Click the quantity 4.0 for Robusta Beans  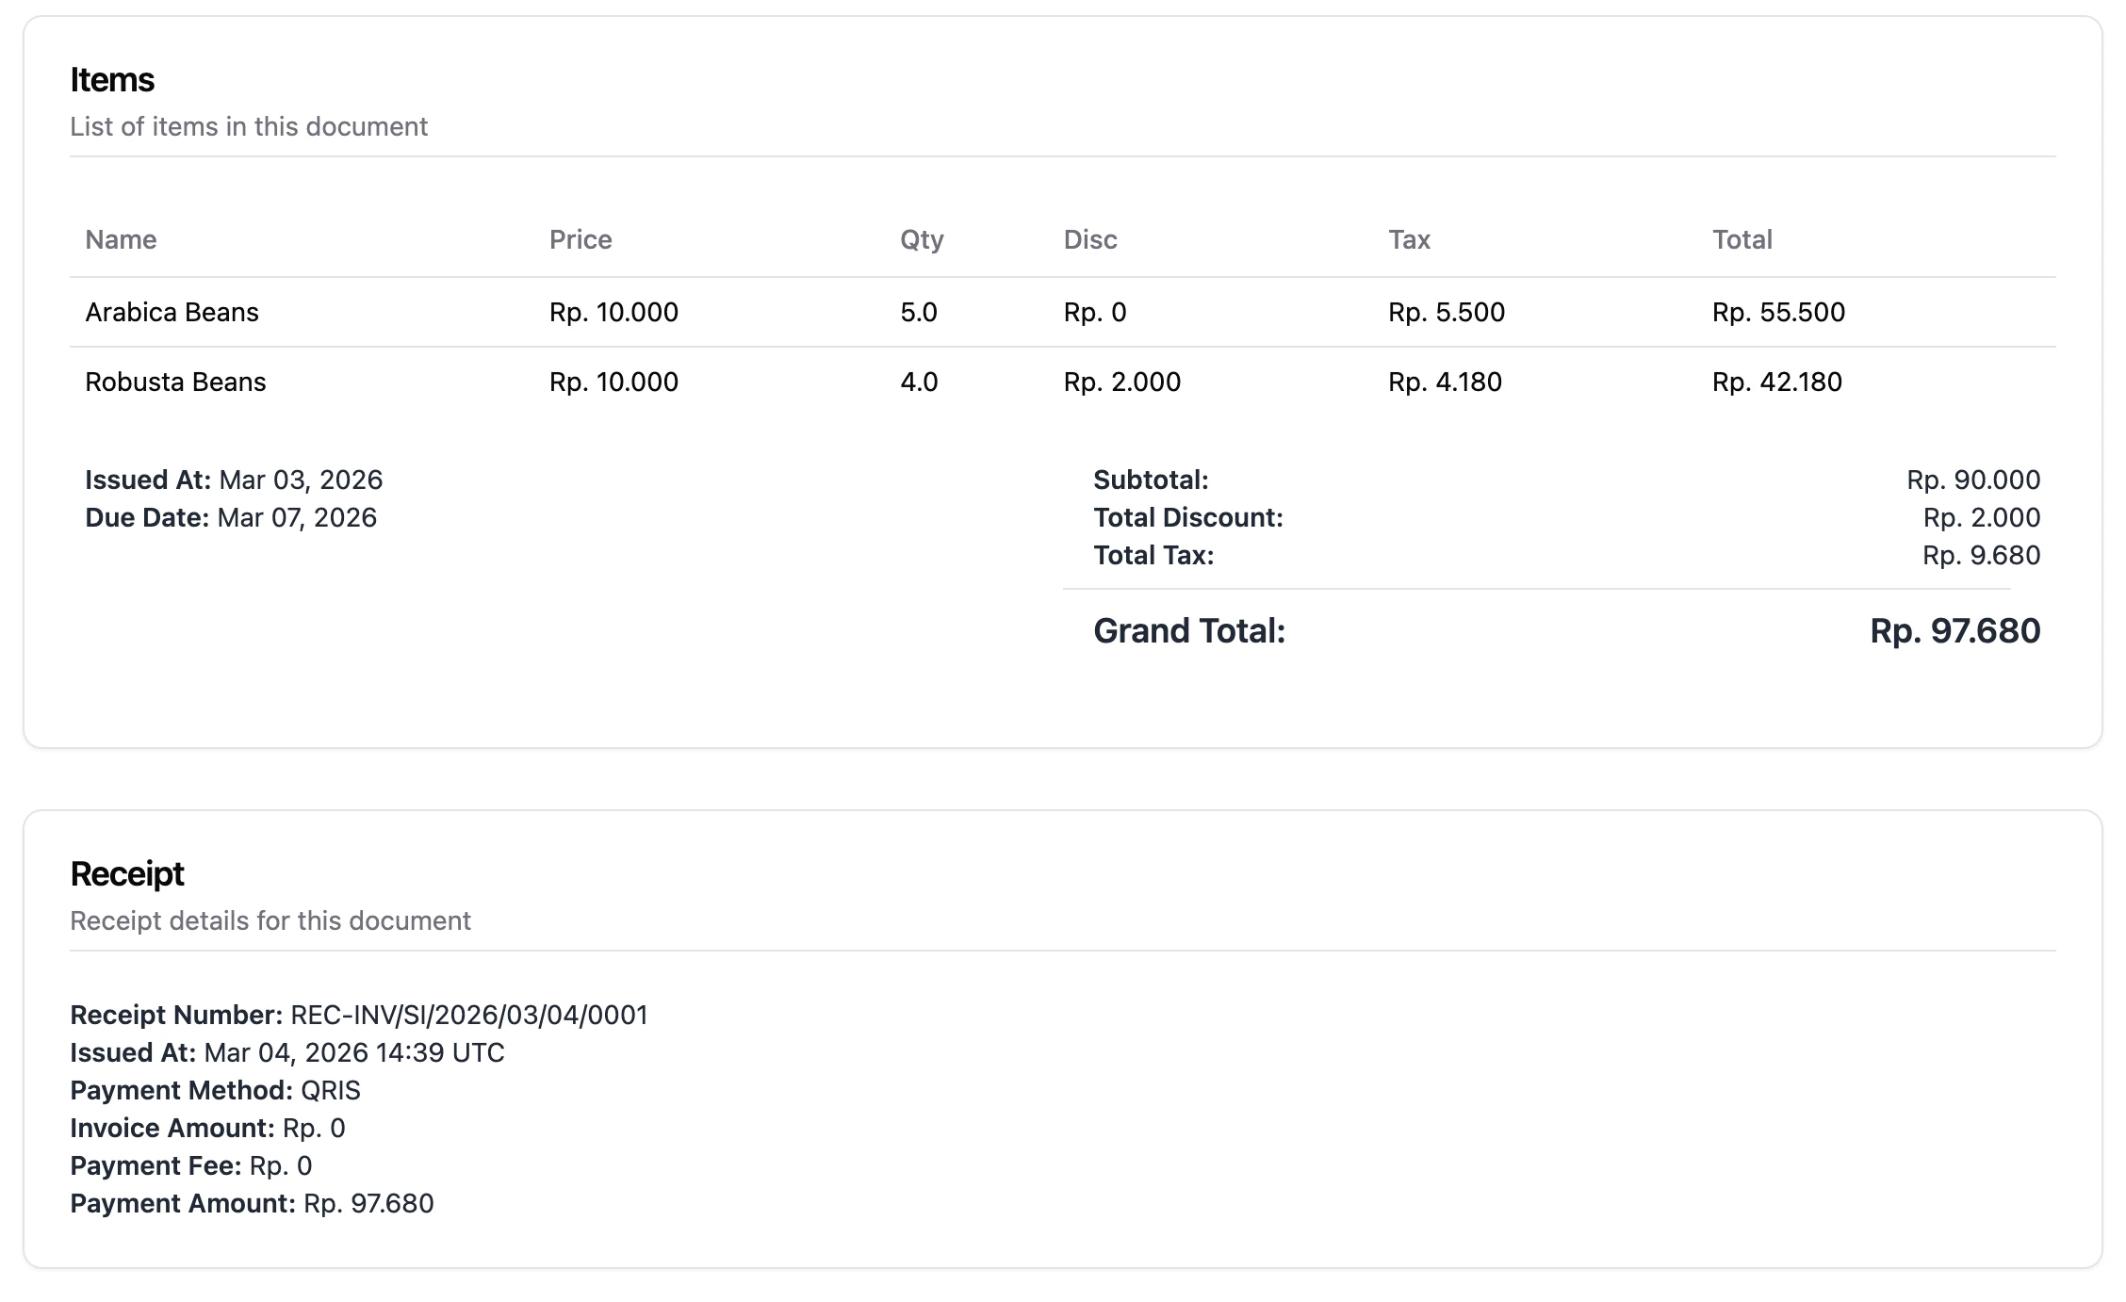[919, 382]
